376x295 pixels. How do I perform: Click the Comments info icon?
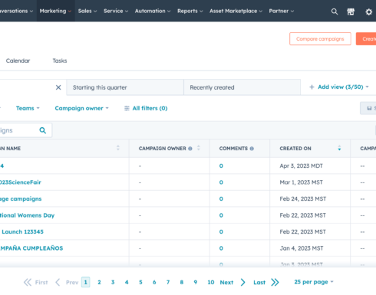[252, 149]
